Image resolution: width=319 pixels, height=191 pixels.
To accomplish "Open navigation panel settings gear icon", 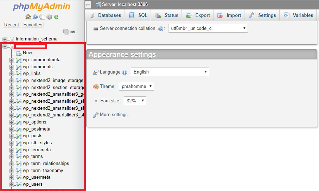I will pyautogui.click(x=49, y=17).
